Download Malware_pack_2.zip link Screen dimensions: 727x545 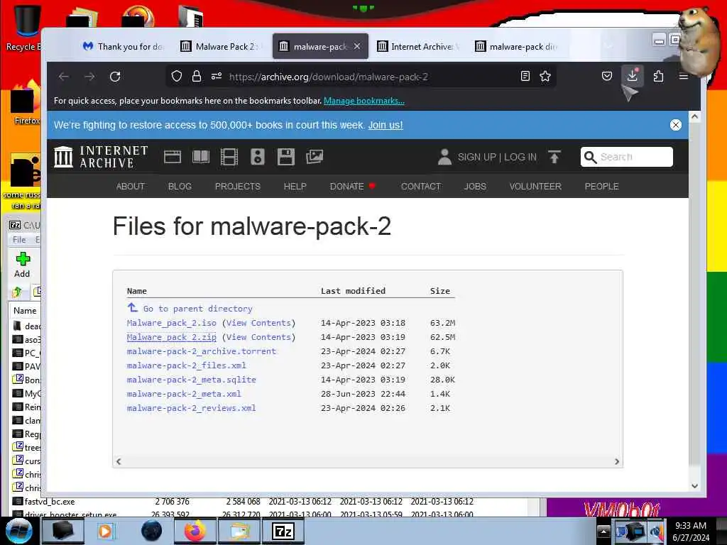172,337
